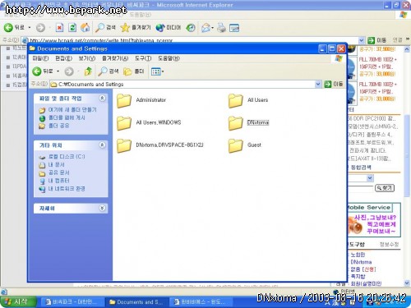Screen dimensions: 411x308
Task: Select the DNxtoma folder icon
Action: 235,122
